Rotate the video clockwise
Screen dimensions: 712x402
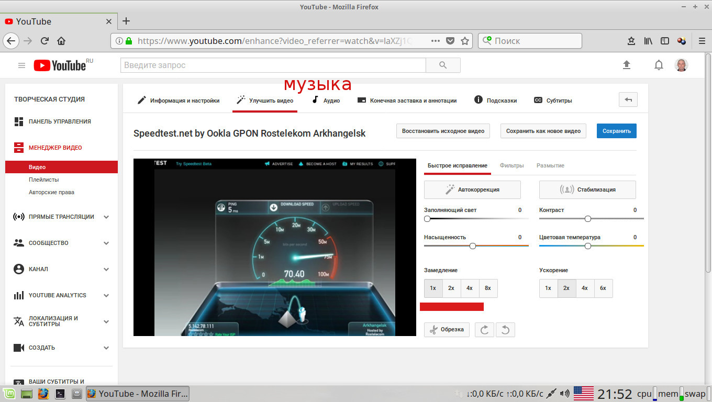pos(484,330)
